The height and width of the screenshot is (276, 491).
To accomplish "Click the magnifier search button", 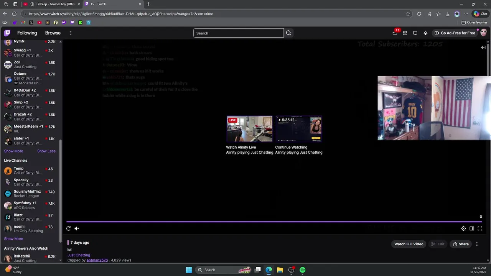I will coord(288,33).
